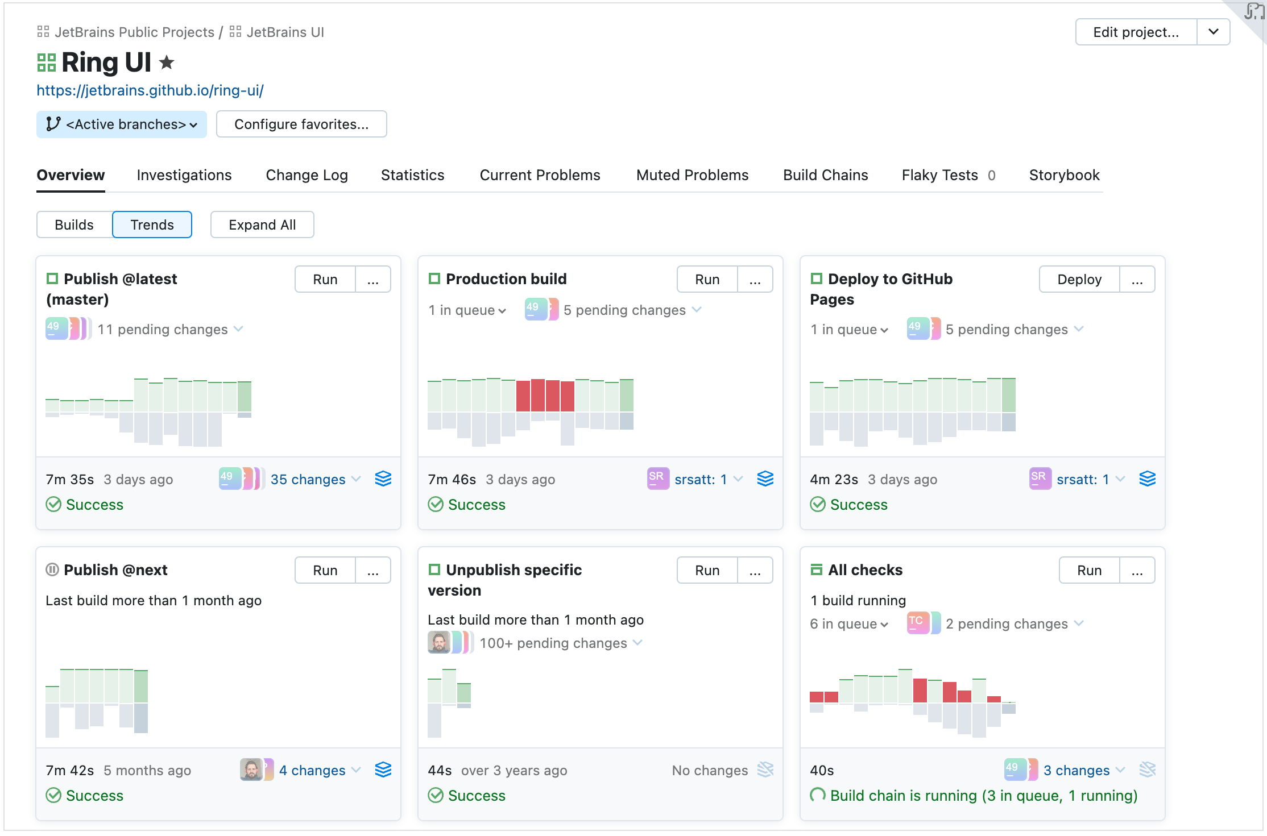
Task: Expand 6 in queue under All checks
Action: [x=849, y=624]
